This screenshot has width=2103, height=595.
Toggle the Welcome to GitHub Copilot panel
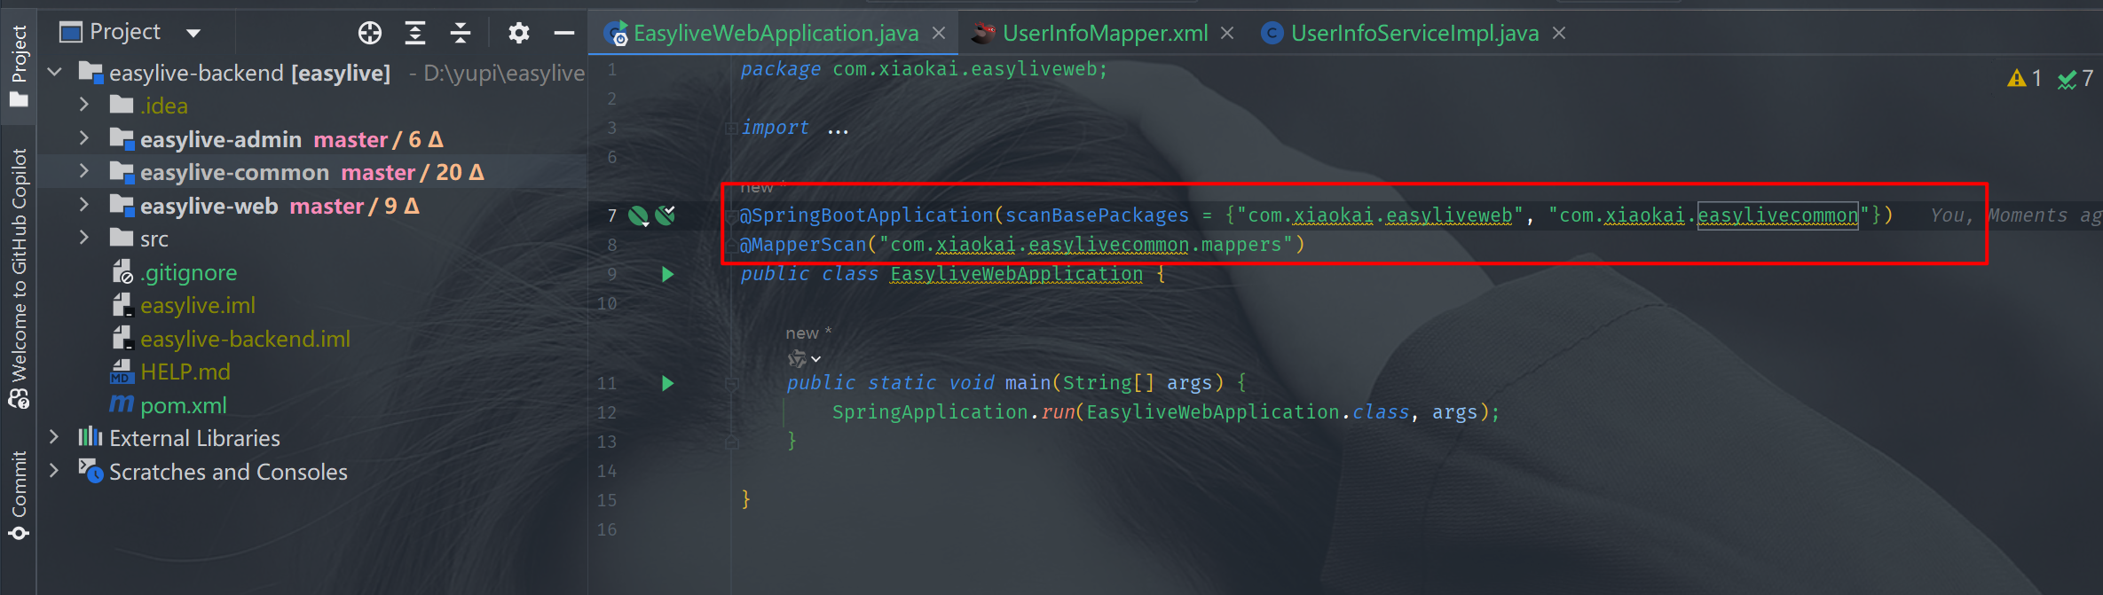click(19, 278)
